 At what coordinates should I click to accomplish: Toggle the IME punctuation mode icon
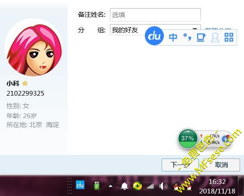tap(187, 37)
